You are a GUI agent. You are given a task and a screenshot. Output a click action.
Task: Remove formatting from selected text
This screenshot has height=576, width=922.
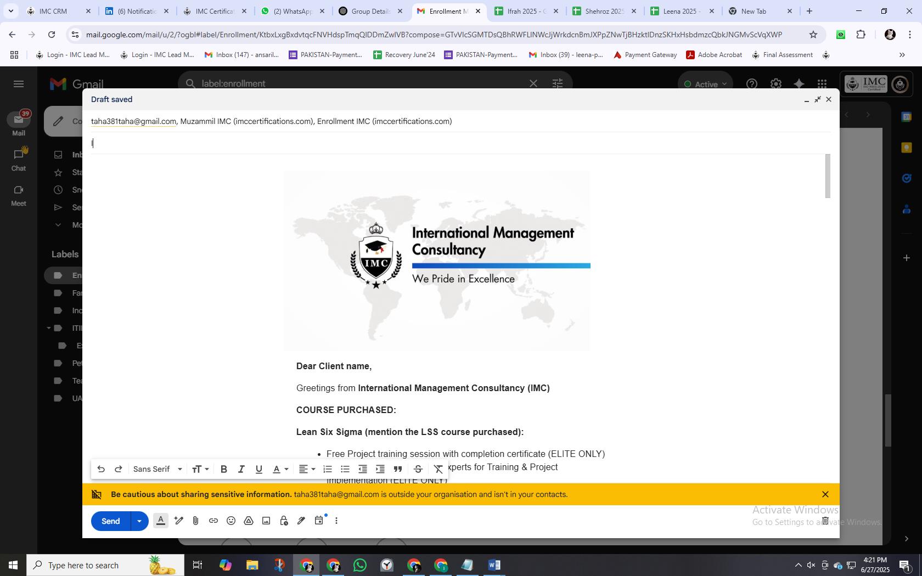(438, 469)
